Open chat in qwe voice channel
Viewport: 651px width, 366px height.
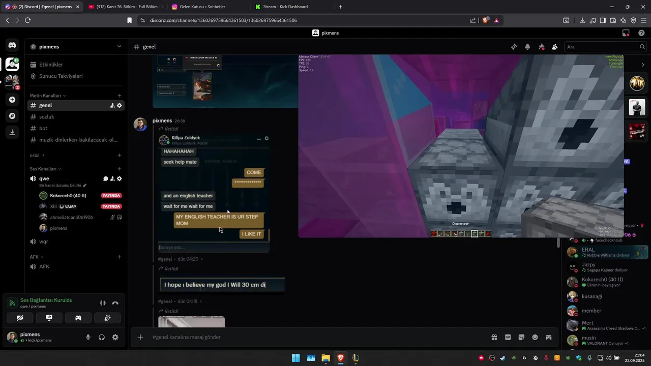(106, 179)
